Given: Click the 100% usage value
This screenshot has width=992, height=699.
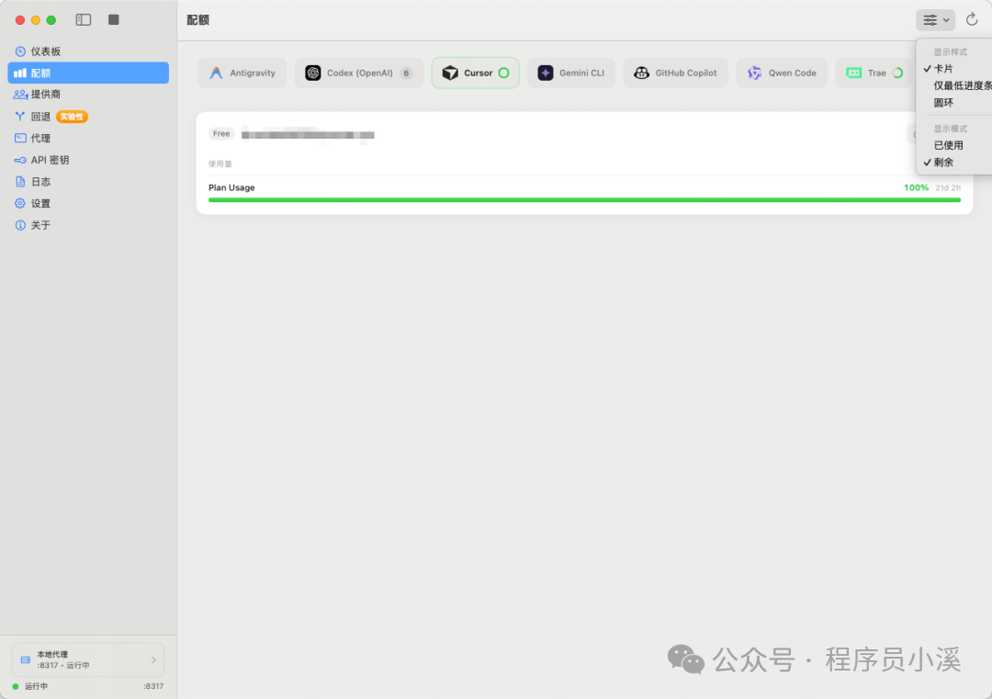Looking at the screenshot, I should tap(916, 187).
